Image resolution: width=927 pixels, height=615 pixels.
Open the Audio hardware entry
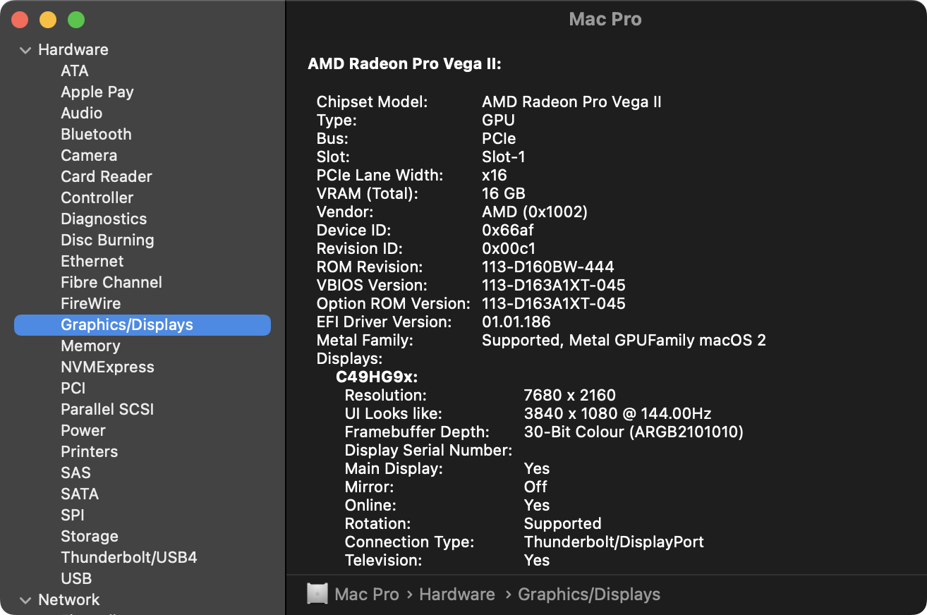(x=82, y=113)
